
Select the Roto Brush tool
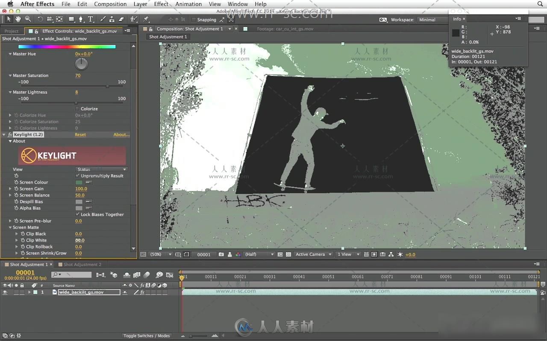134,19
